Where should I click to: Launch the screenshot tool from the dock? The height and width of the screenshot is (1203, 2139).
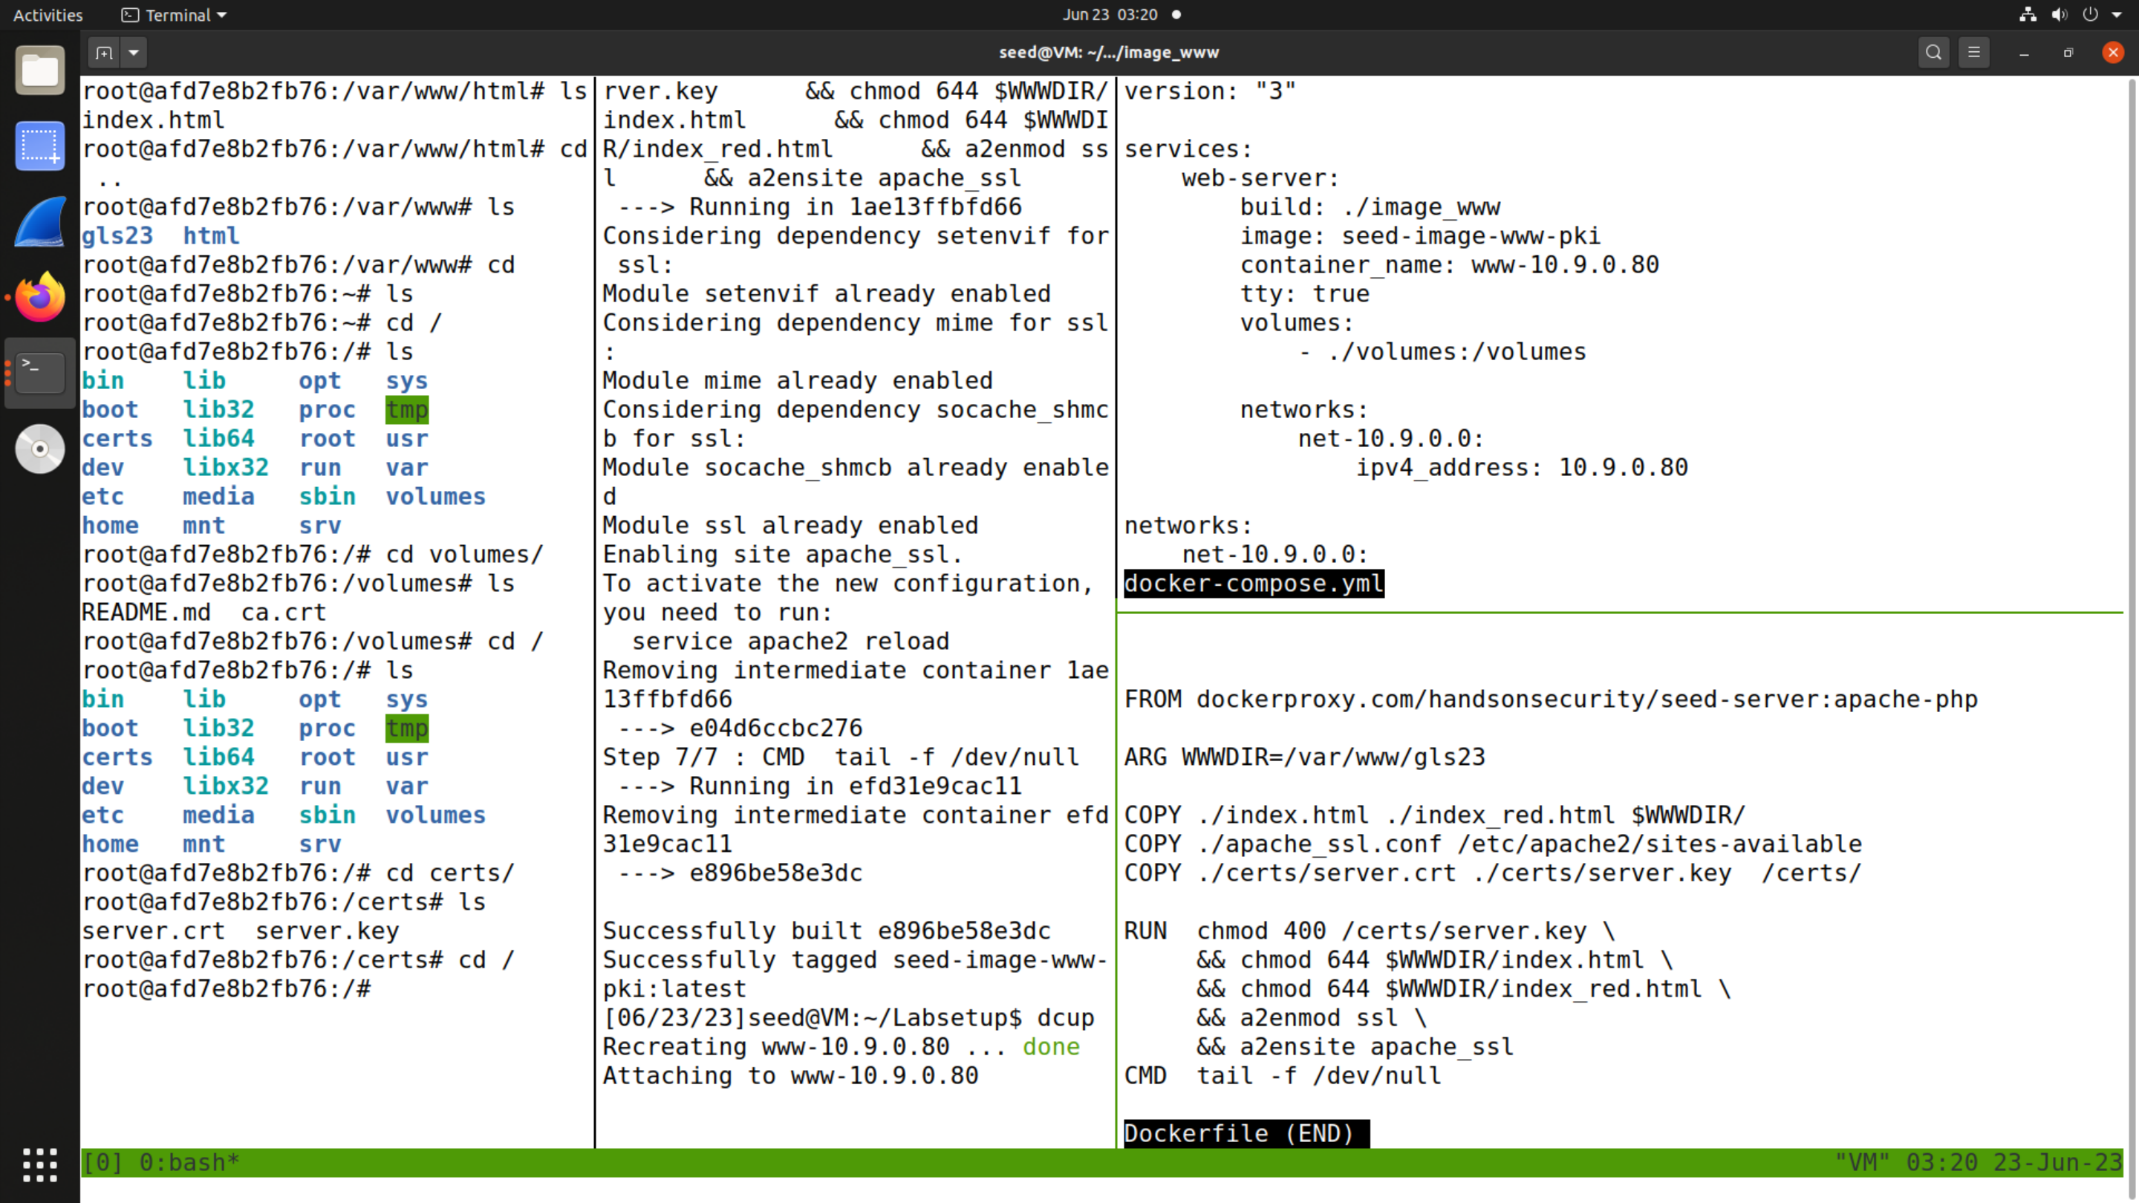click(x=40, y=146)
